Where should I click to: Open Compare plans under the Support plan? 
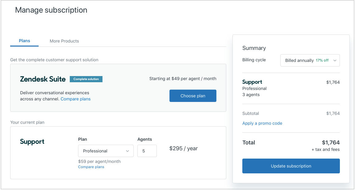click(x=91, y=167)
